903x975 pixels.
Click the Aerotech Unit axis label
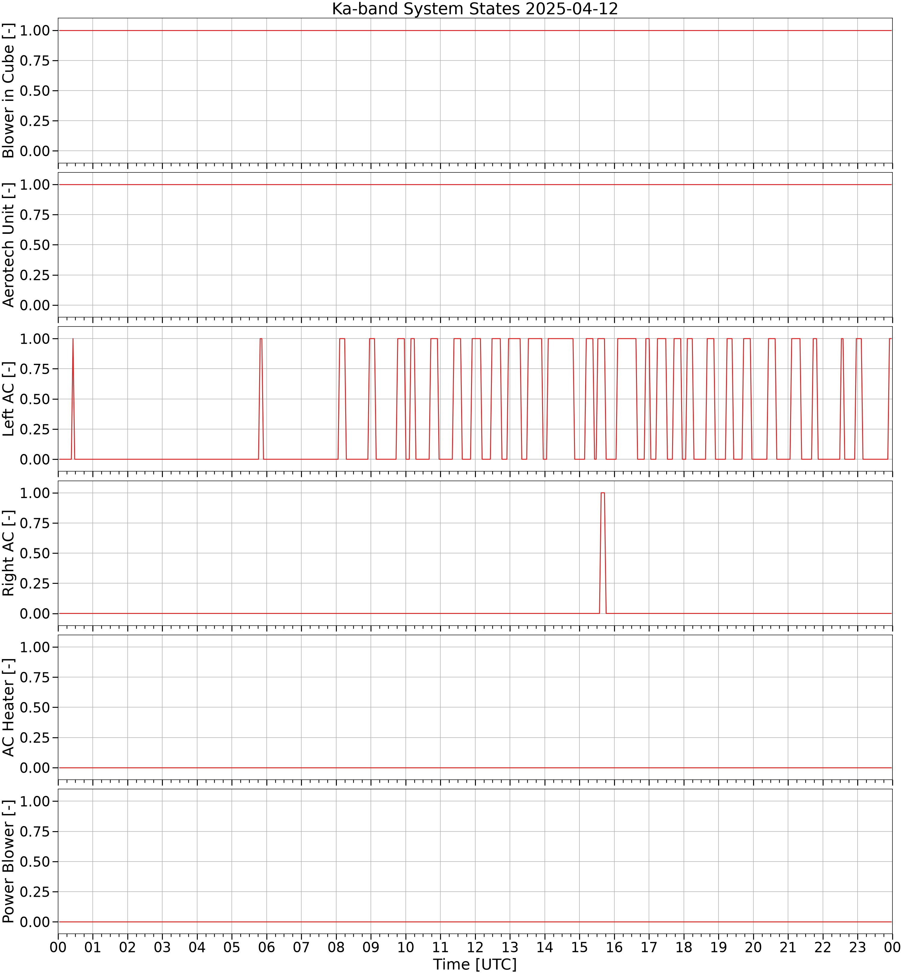pyautogui.click(x=9, y=245)
